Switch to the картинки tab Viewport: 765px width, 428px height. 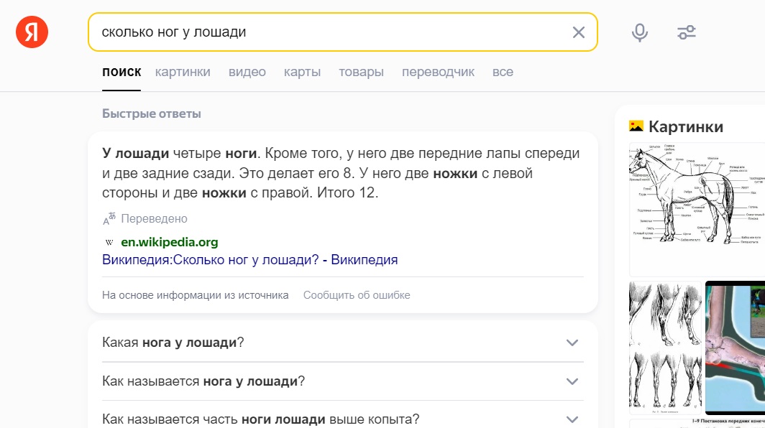click(183, 72)
